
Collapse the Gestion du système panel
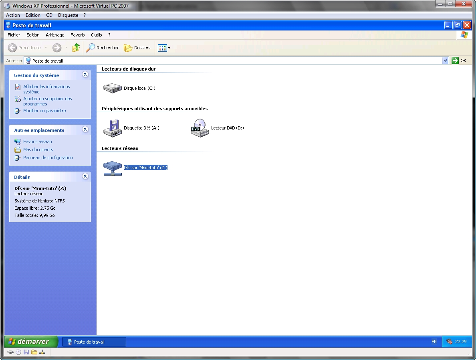tap(85, 75)
